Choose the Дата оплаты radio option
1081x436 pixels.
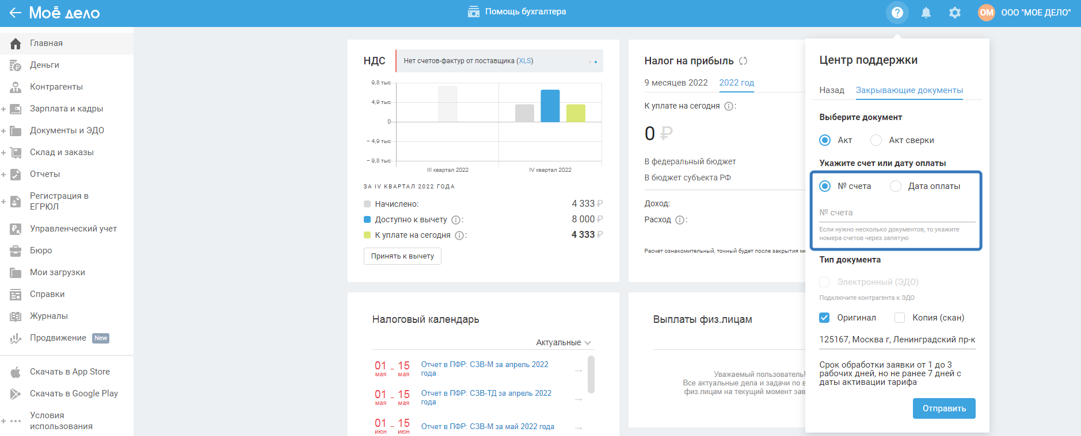click(x=895, y=186)
